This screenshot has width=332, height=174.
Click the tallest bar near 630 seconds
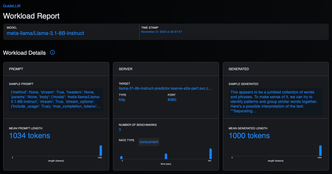(x=210, y=154)
